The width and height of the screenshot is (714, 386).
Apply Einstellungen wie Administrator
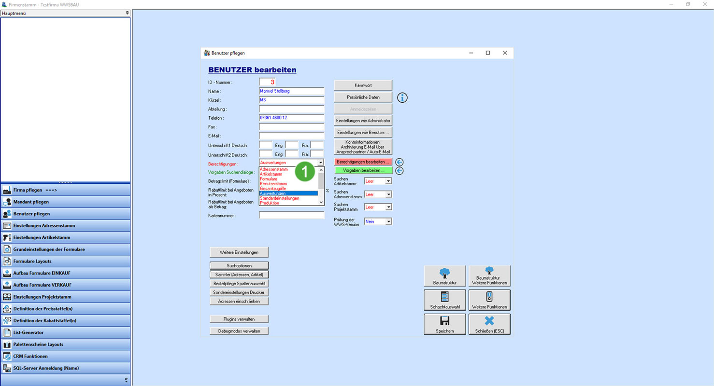point(363,120)
